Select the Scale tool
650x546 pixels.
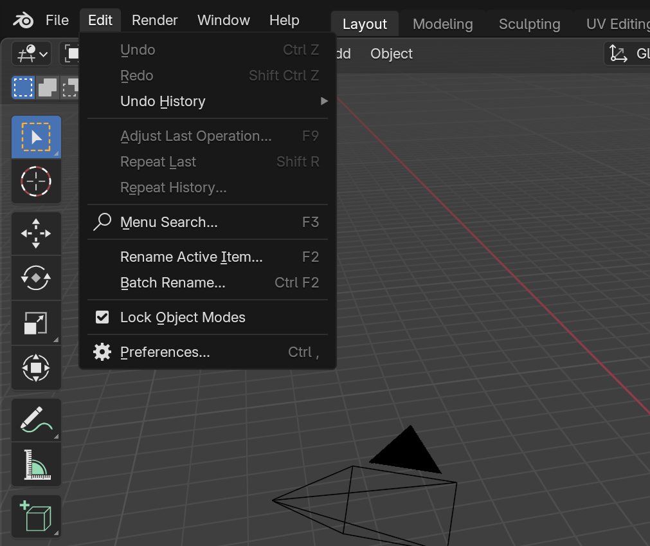click(x=36, y=323)
